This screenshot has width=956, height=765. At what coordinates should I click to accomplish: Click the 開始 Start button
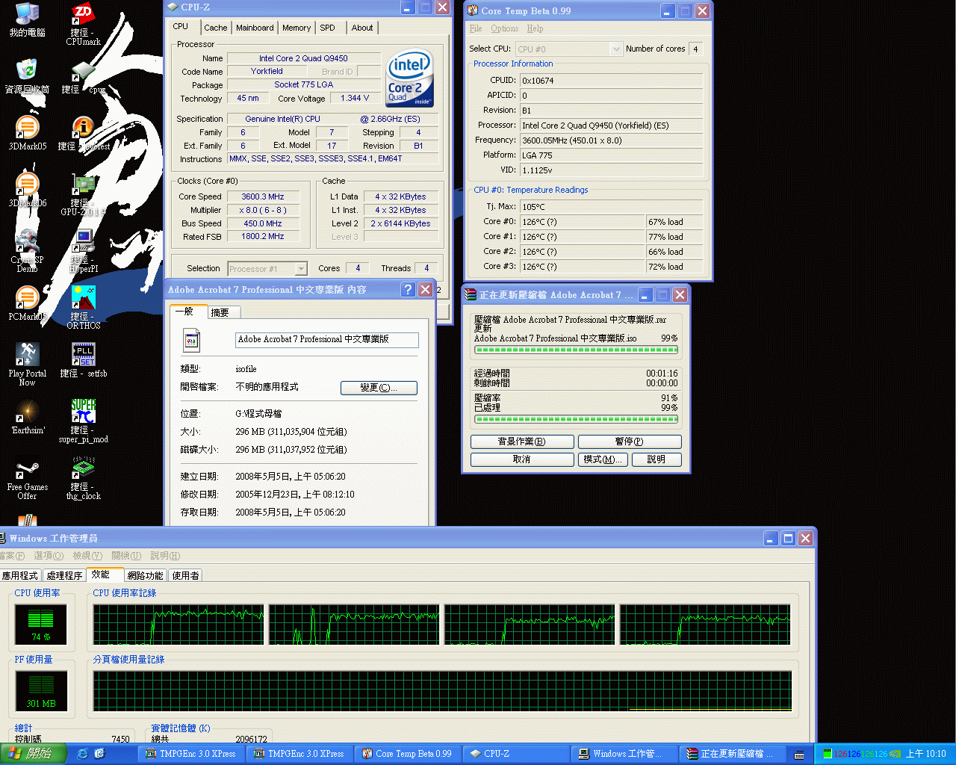(33, 754)
